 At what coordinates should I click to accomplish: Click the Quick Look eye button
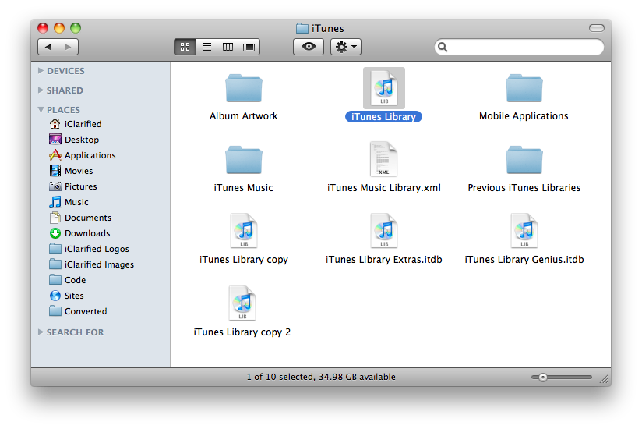coord(309,47)
